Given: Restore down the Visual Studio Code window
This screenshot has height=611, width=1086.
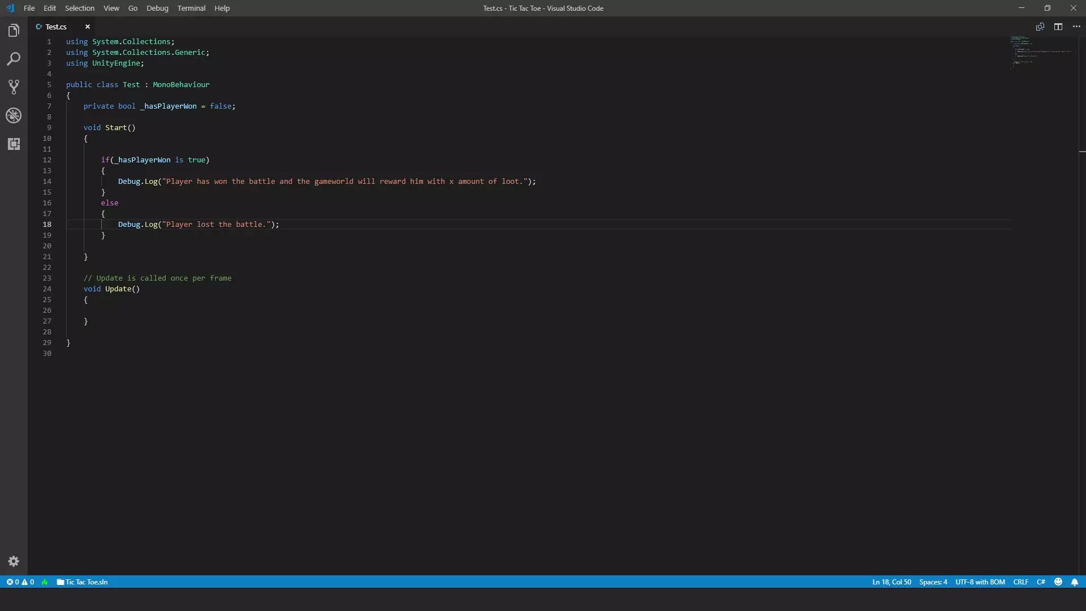Looking at the screenshot, I should pyautogui.click(x=1048, y=8).
